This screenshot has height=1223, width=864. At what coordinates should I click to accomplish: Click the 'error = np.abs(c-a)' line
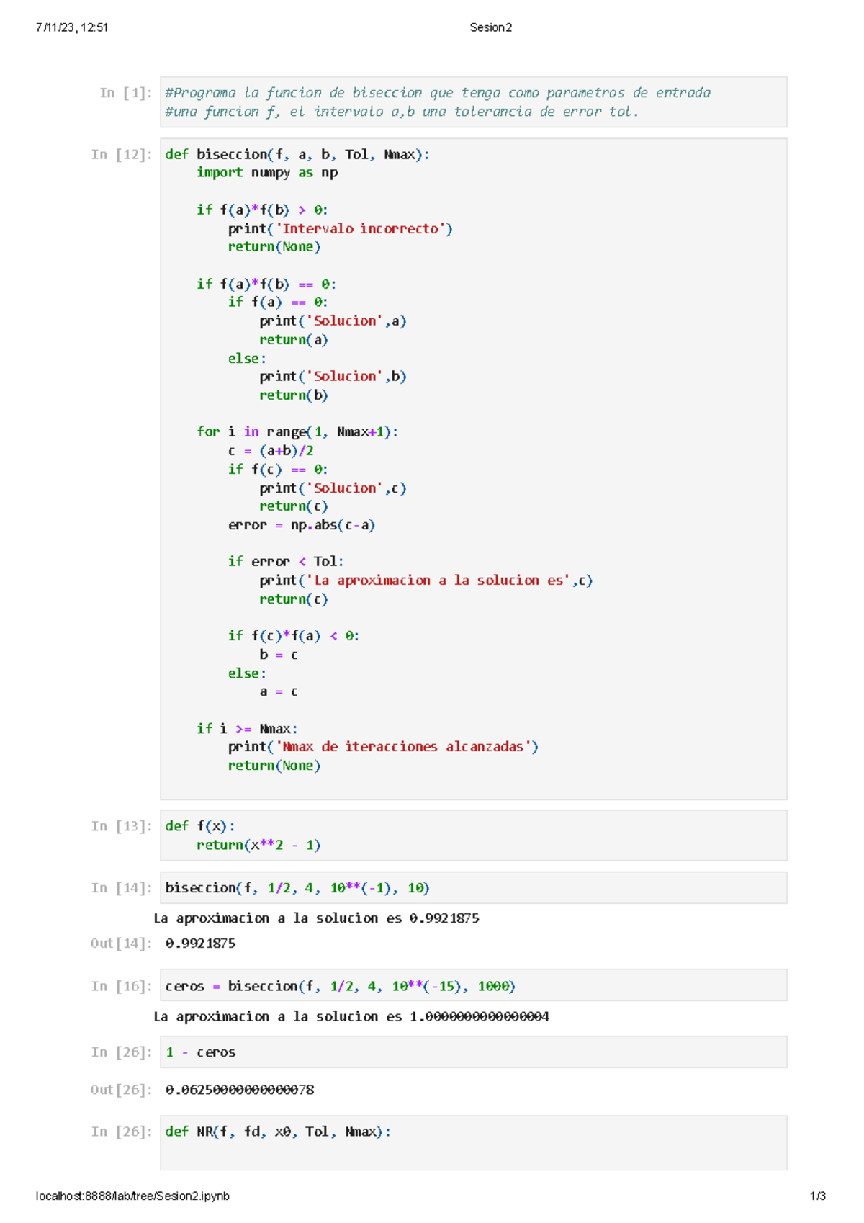pos(302,524)
